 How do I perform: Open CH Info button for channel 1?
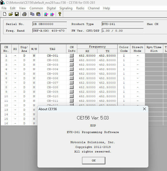[72, 55]
